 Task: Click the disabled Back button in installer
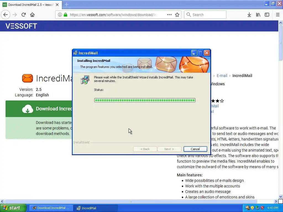click(x=145, y=149)
